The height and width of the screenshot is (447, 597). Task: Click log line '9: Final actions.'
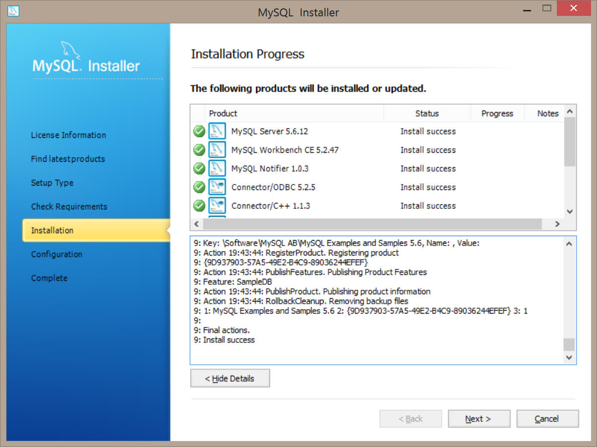222,330
